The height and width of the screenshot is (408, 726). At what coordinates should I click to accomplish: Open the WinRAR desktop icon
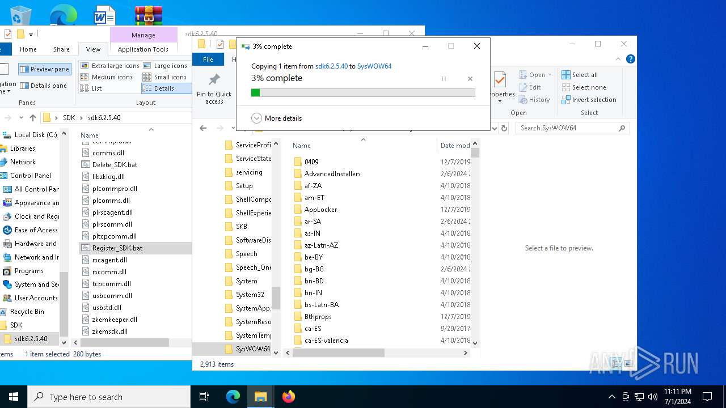[x=149, y=15]
